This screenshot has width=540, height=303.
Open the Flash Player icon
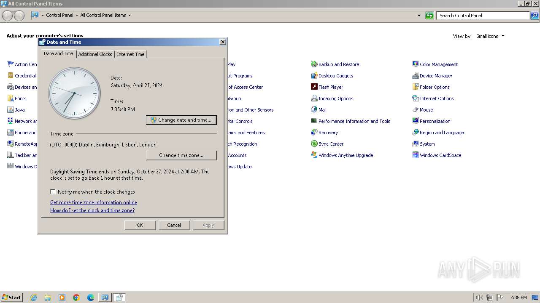314,87
